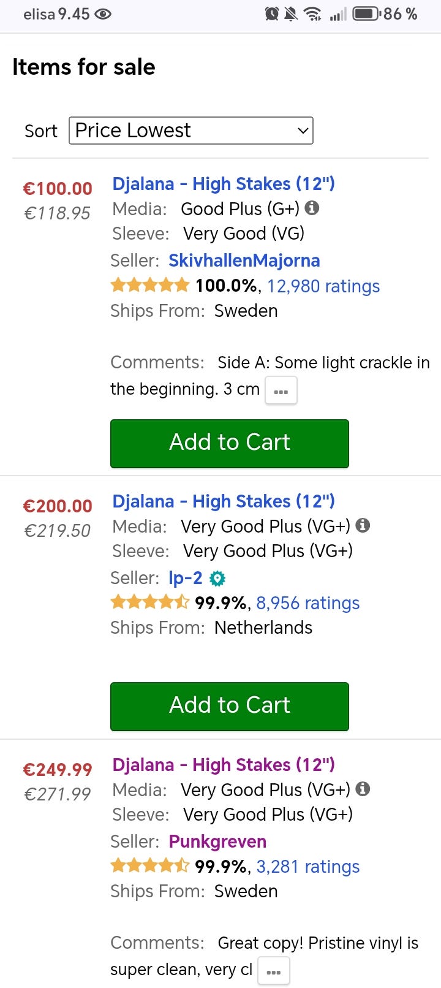Click info icon beside Good Plus (G+) media
Image resolution: width=441 pixels, height=988 pixels.
point(312,208)
